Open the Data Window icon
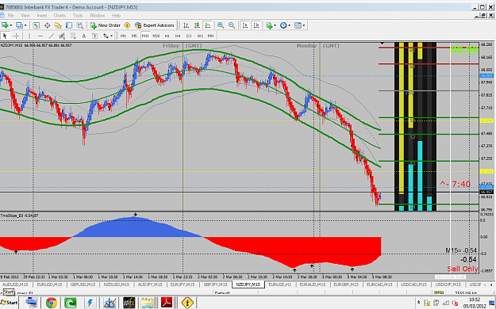The image size is (496, 309). (47, 25)
